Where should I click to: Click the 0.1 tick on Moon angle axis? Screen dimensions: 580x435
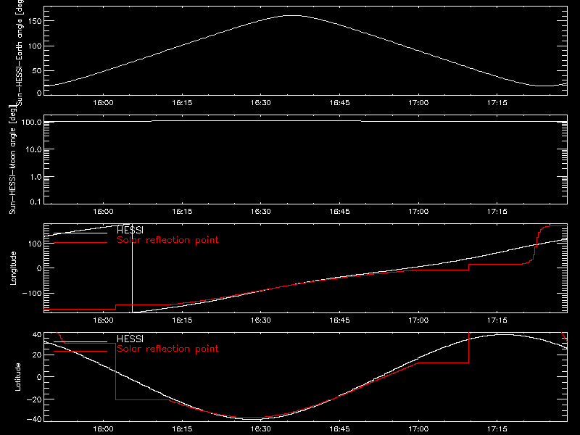(x=36, y=202)
